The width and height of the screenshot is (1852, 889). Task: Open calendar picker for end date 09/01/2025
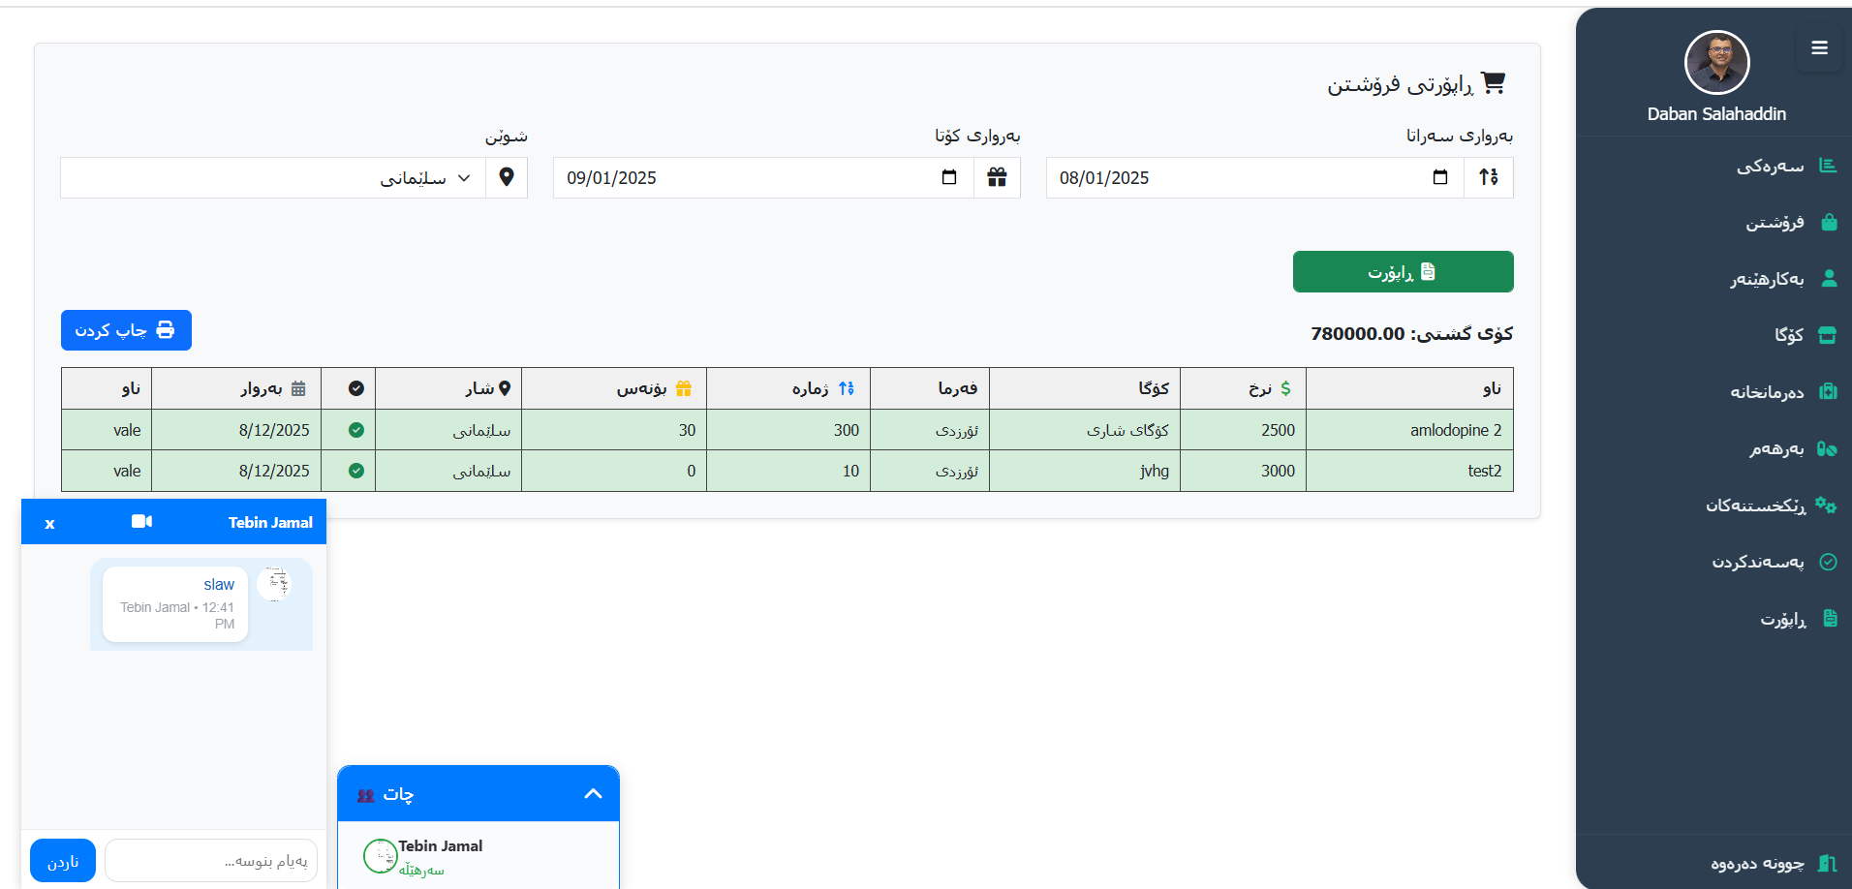pos(948,177)
